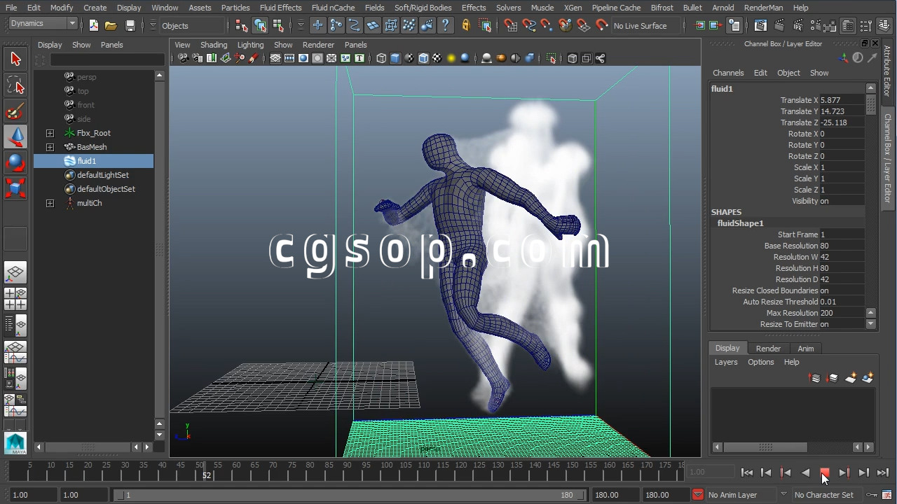Click the Lock selection padlock icon
Viewport: 897px width, 504px height.
(x=465, y=26)
